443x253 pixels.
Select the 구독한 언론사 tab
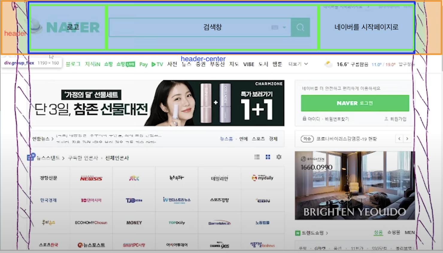(83, 158)
